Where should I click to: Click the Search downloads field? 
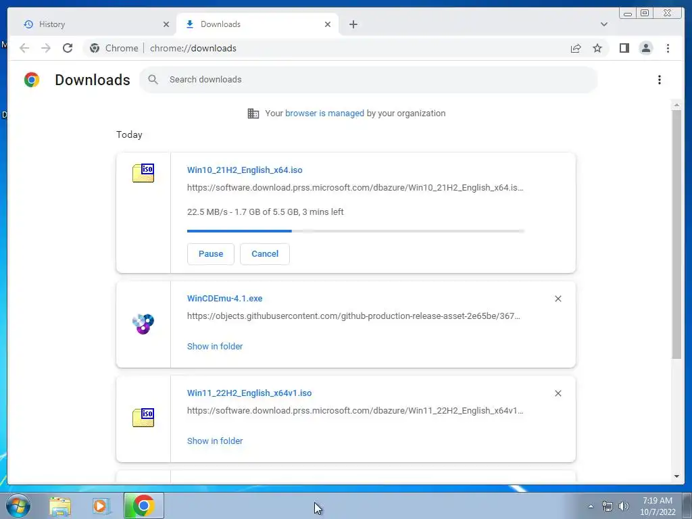[368, 80]
